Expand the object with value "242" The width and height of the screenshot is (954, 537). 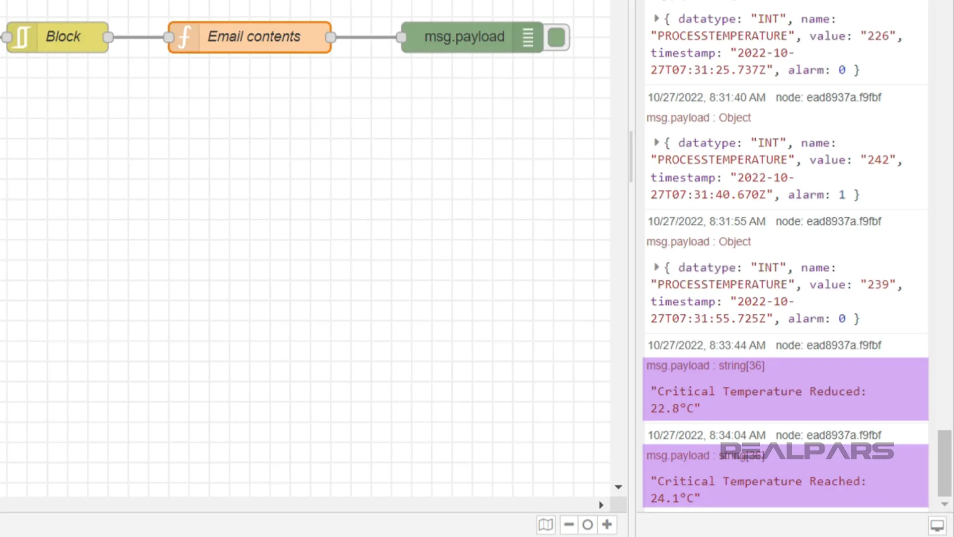656,142
